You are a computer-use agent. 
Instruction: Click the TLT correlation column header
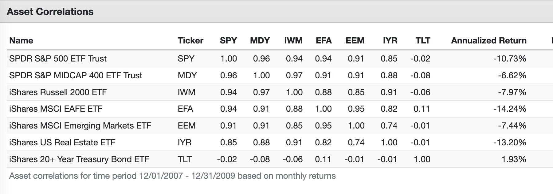[423, 41]
